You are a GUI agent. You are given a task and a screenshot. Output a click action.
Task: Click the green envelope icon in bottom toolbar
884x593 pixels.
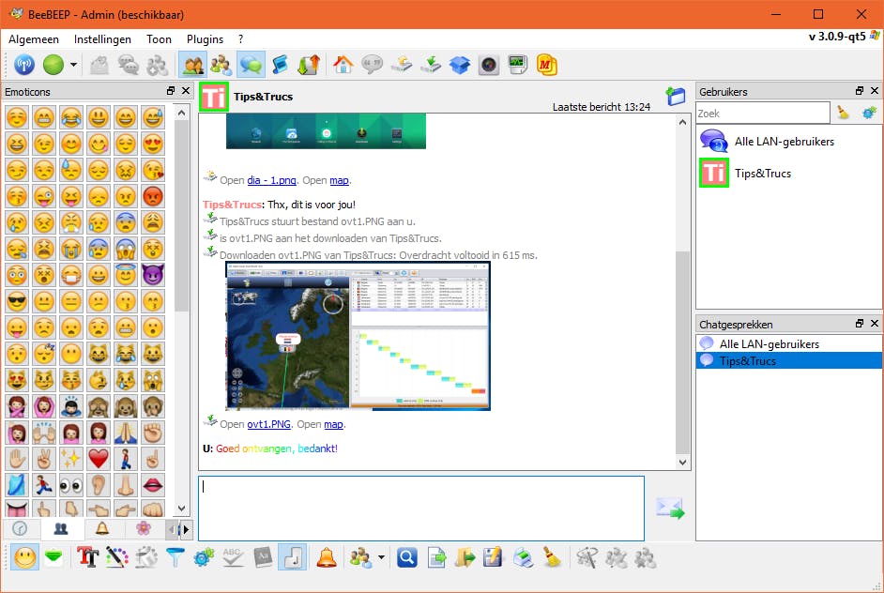(x=53, y=557)
